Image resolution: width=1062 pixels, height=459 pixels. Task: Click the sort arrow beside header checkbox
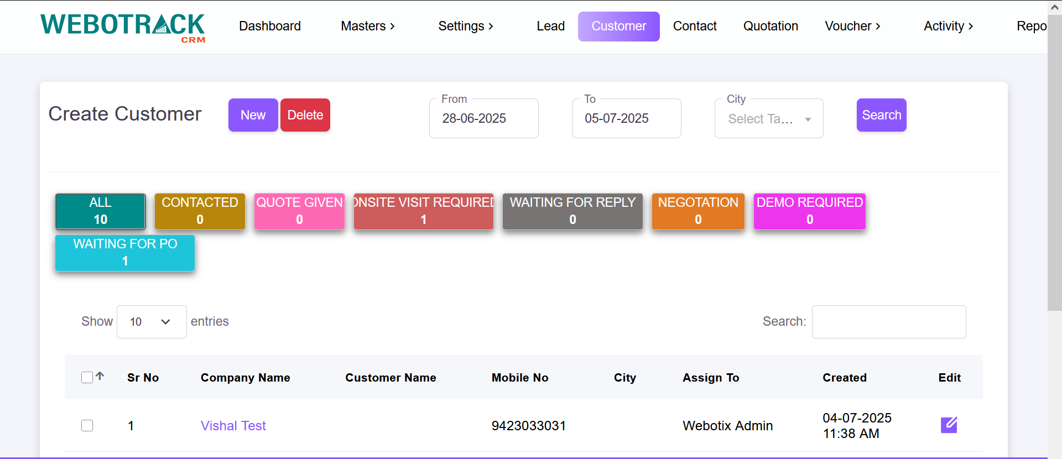(100, 376)
